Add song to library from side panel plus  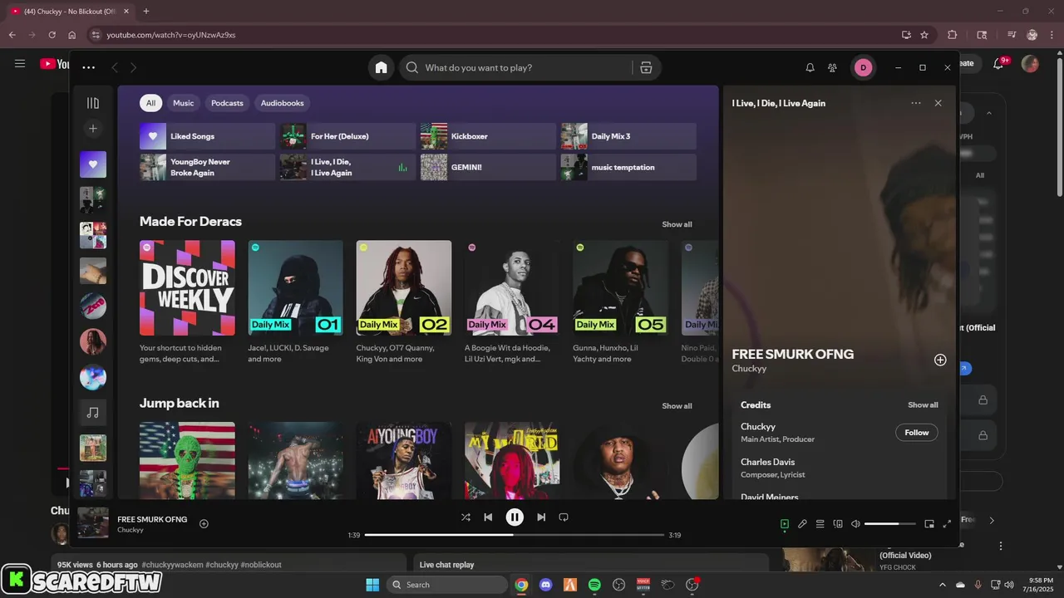pyautogui.click(x=940, y=360)
